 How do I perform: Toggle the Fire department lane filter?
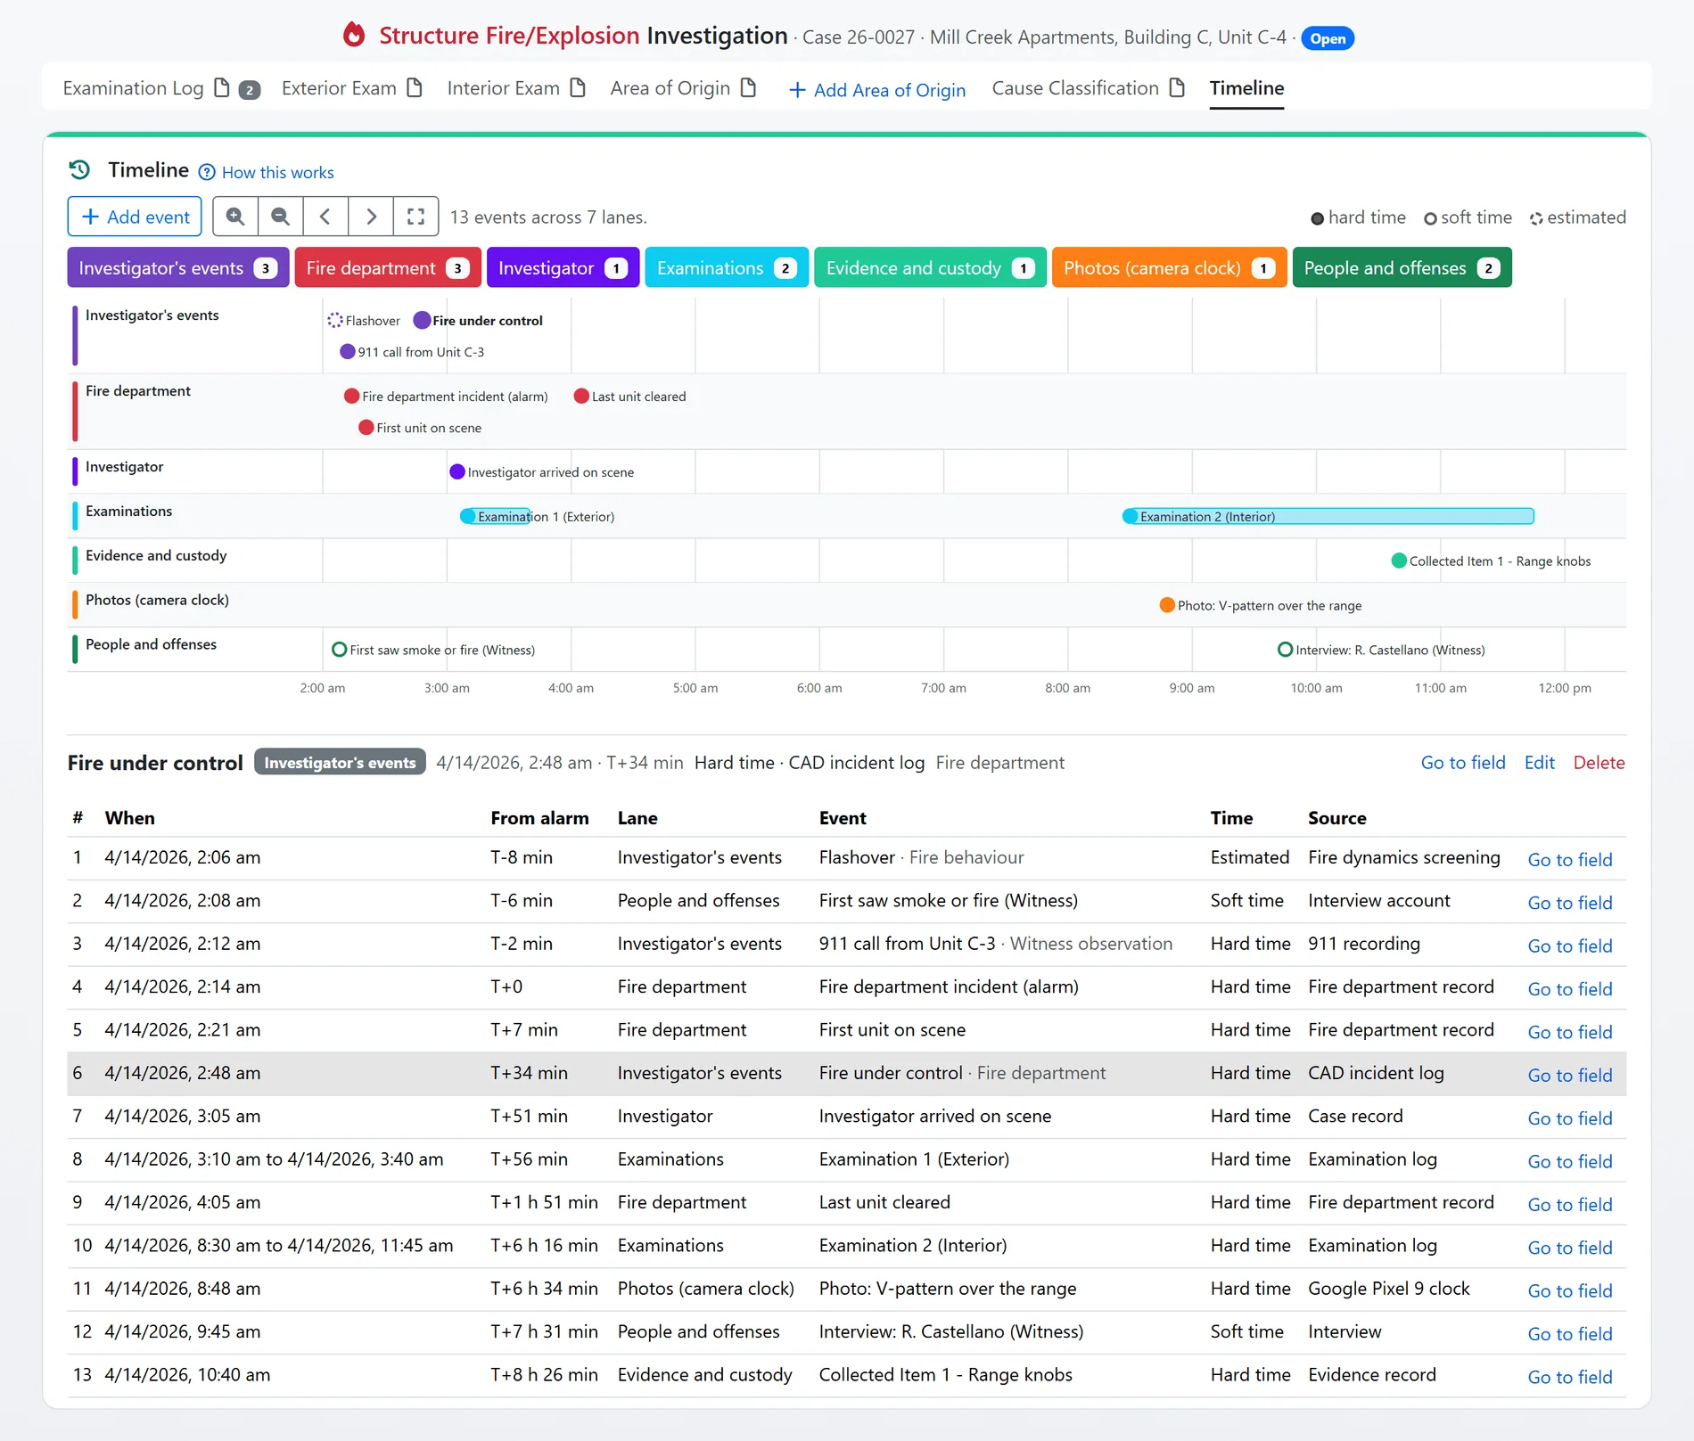[x=388, y=267]
